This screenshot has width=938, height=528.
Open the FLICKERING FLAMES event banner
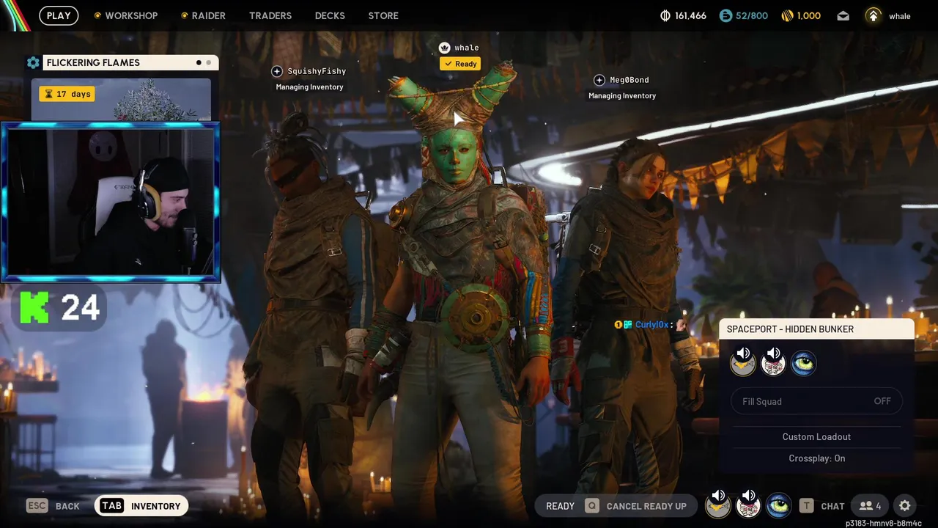[x=130, y=63]
